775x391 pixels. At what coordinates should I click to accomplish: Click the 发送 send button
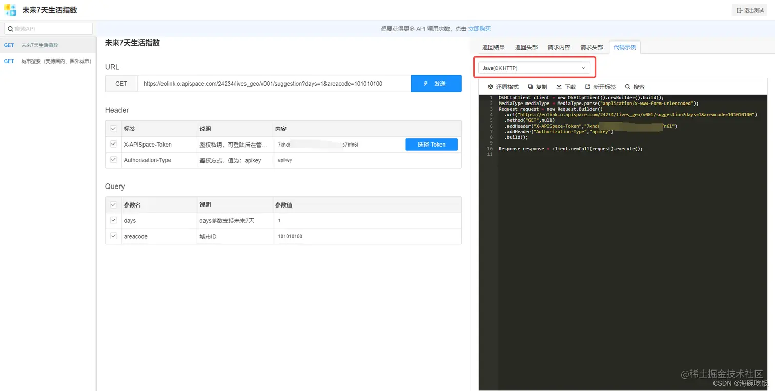436,83
